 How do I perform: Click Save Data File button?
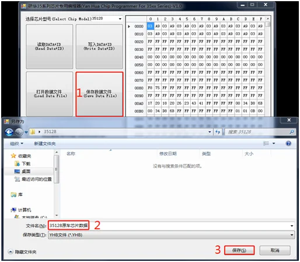point(100,94)
